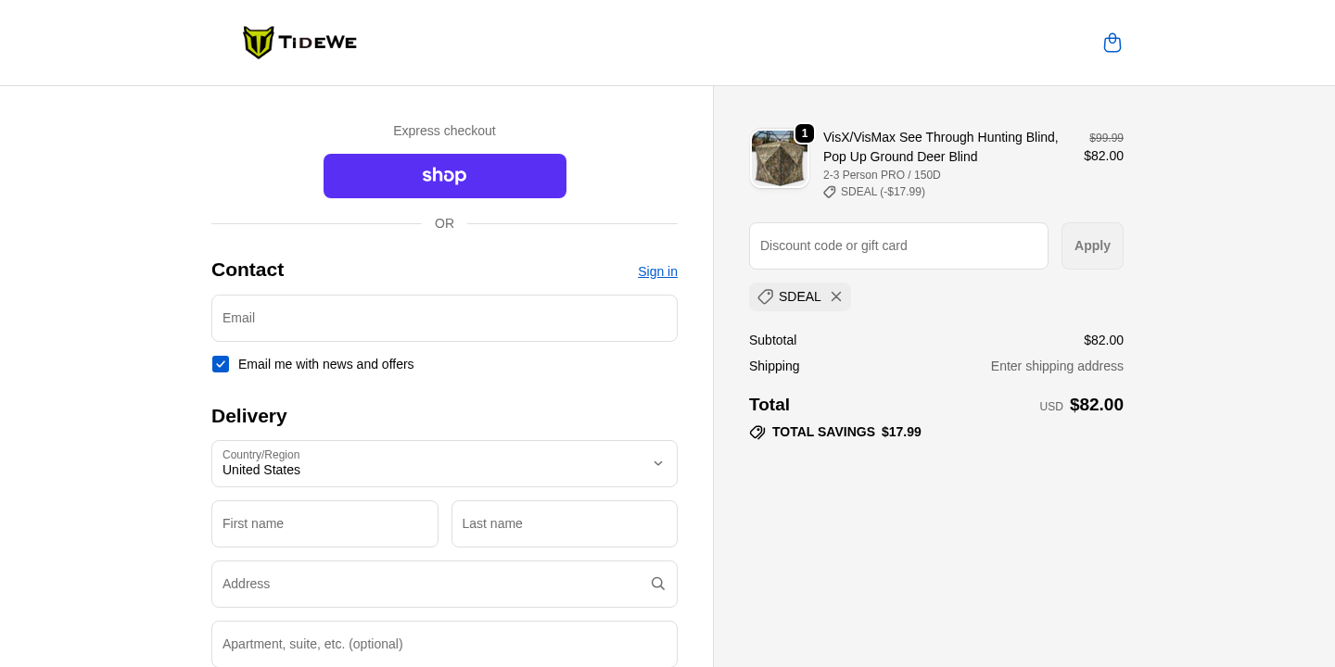Click the tag icon in SDEAL chip
Viewport: 1335px width, 667px height.
coord(765,296)
